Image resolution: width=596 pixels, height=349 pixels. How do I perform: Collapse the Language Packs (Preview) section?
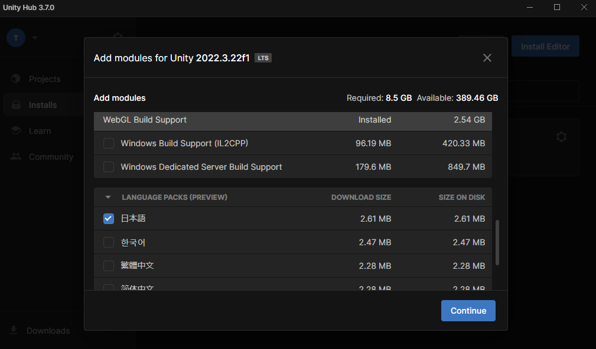click(x=108, y=197)
